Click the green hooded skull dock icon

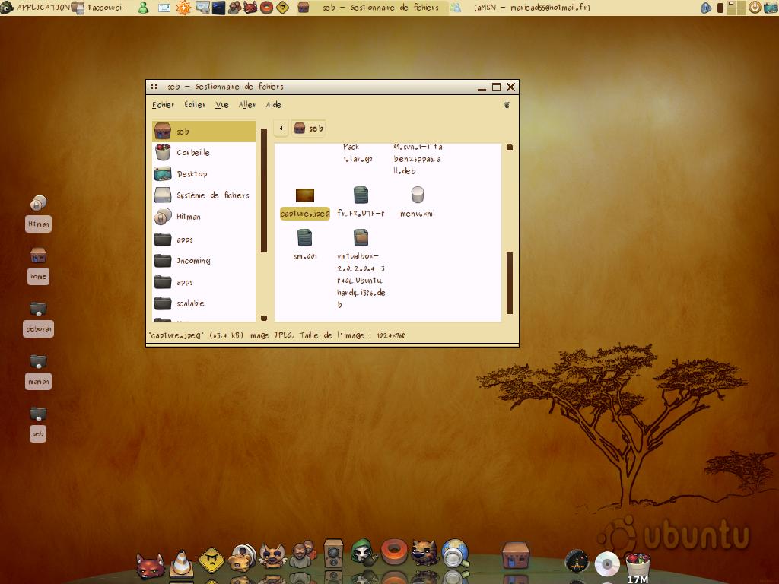[363, 552]
